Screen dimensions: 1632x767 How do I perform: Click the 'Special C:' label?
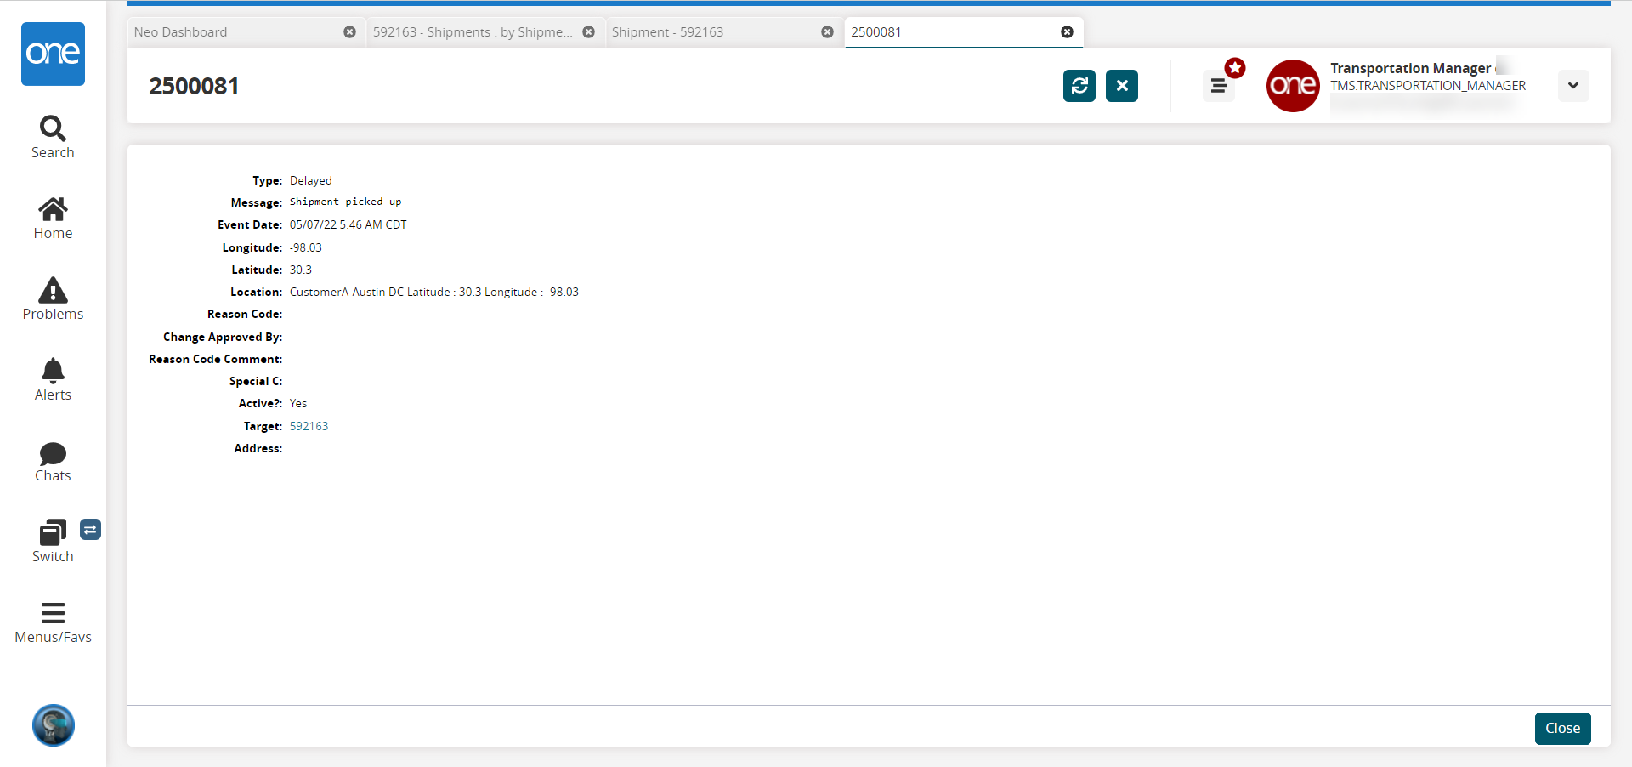pyautogui.click(x=256, y=381)
